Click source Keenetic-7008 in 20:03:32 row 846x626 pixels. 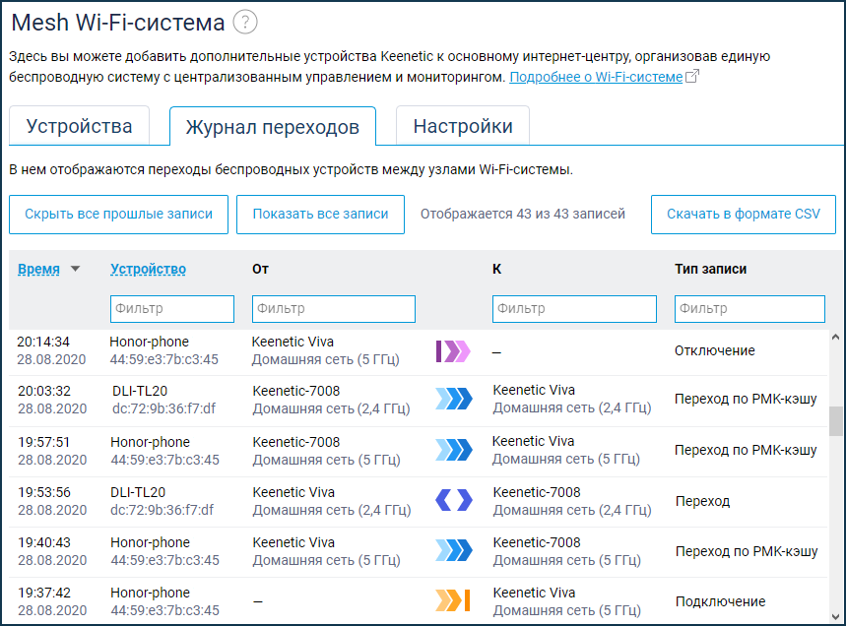(x=296, y=391)
